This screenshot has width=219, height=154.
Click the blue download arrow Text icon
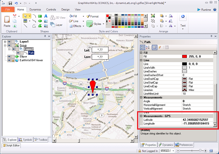183,16
